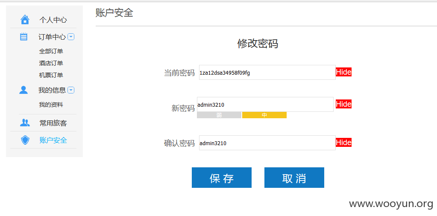Open 个人中心 in the sidebar
Viewport: 437px width, 216px height.
[x=53, y=20]
